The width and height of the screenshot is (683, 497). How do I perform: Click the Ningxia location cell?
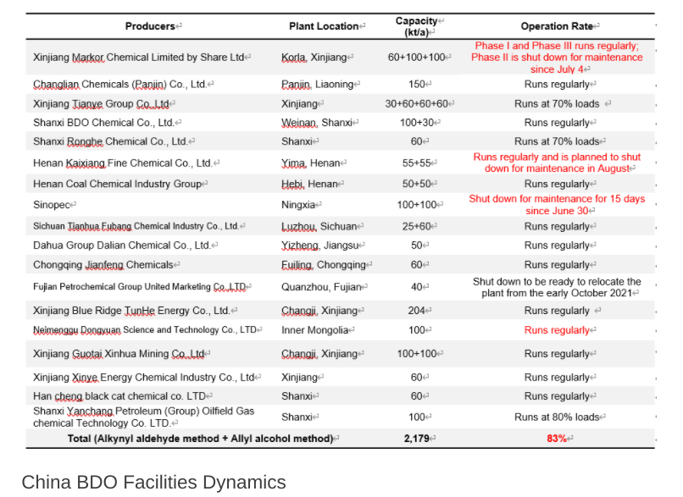298,205
